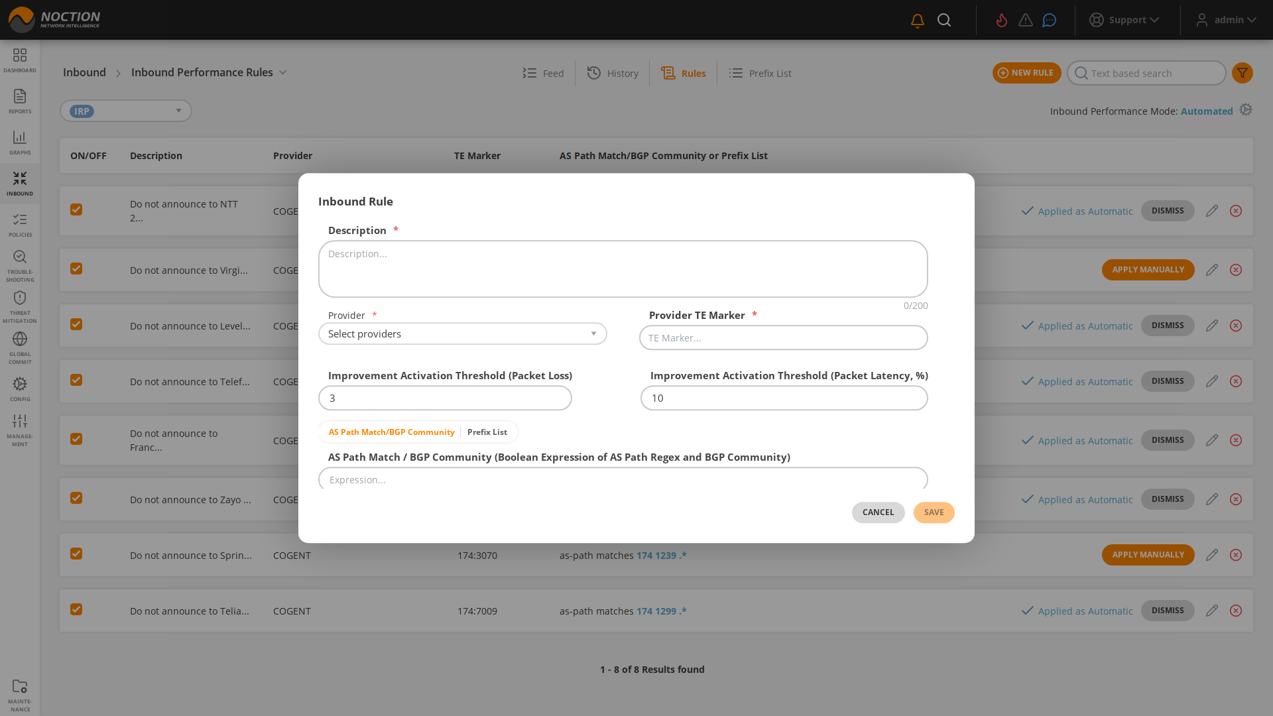This screenshot has height=716, width=1273.
Task: Expand the IRP dropdown
Action: [x=178, y=111]
